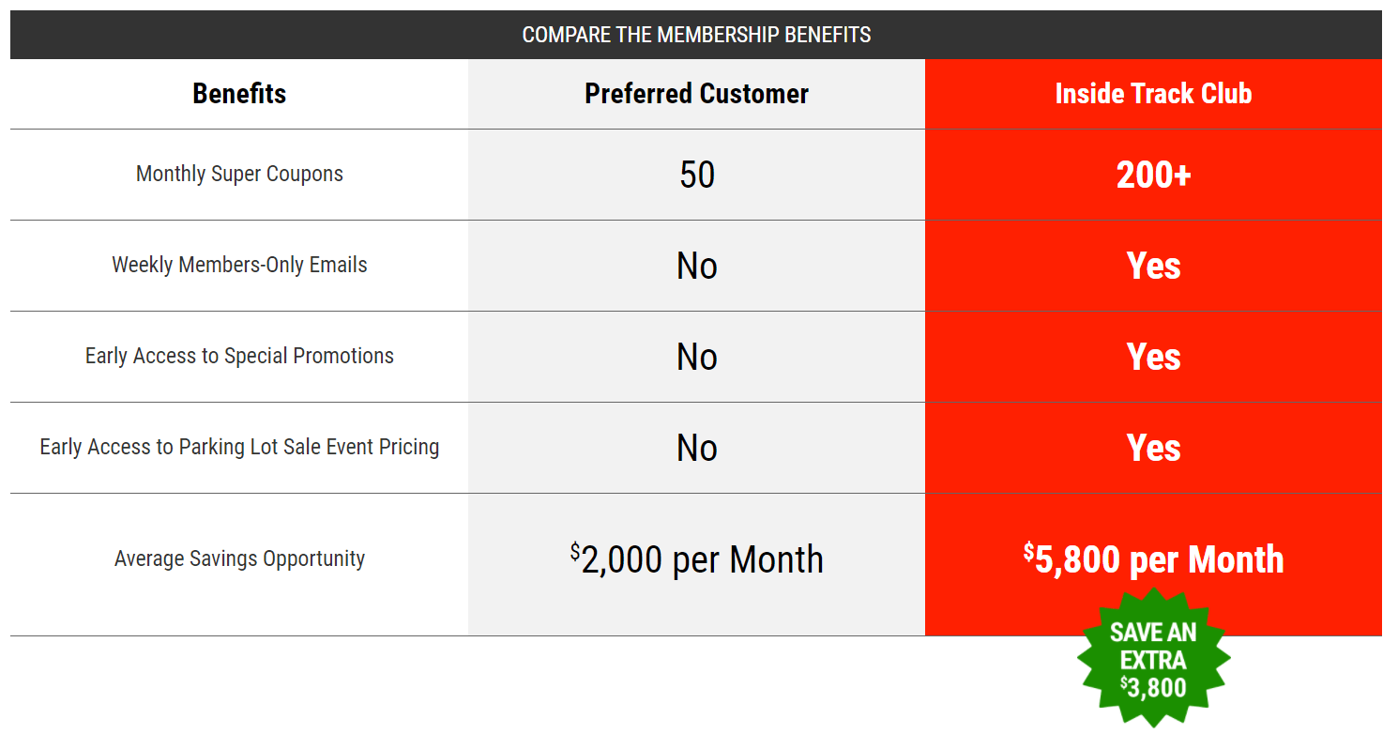This screenshot has height=734, width=1398.
Task: Click the Weekly Members-Only Emails label
Action: (239, 266)
